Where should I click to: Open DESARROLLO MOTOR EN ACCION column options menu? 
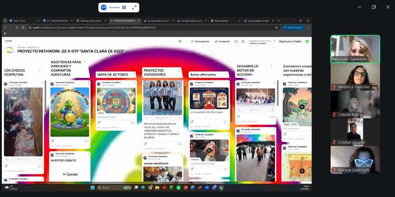pyautogui.click(x=272, y=66)
